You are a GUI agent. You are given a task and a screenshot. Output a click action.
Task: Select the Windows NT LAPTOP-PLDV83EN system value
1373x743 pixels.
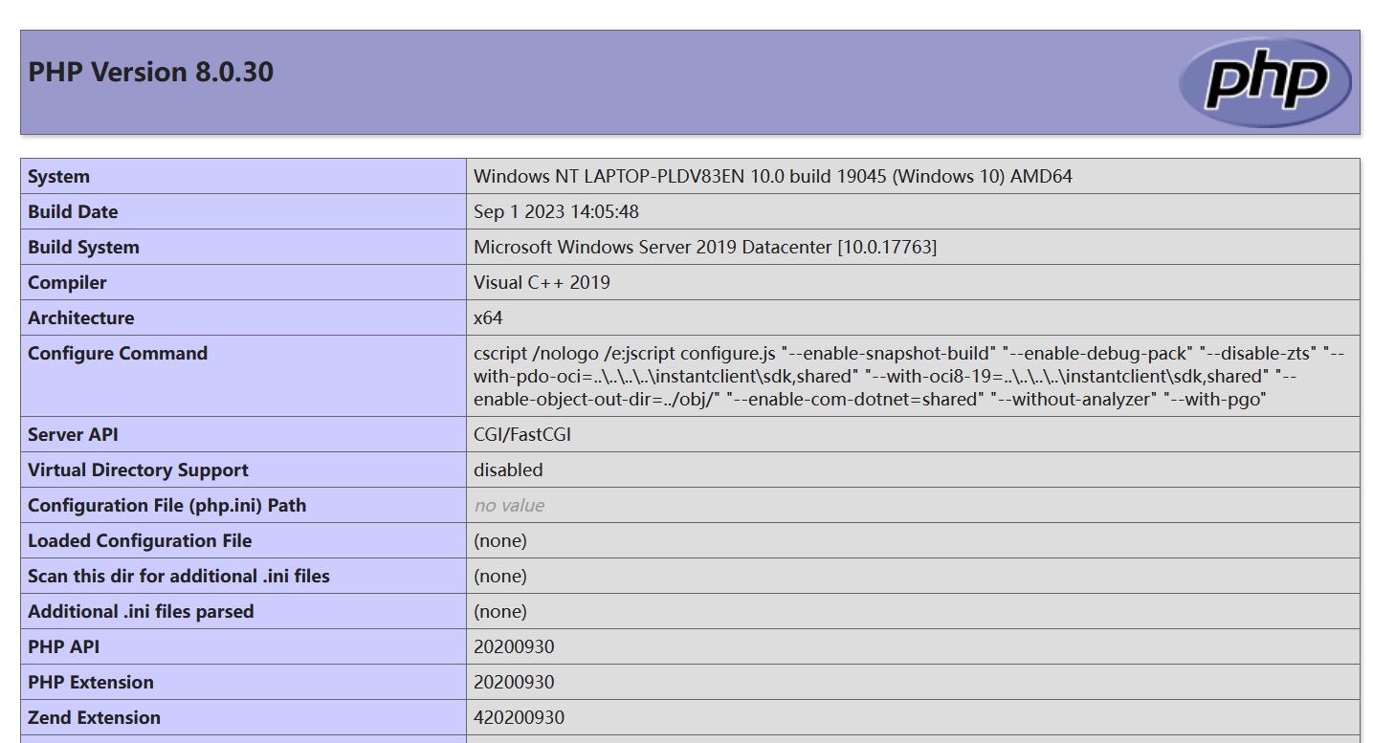[773, 177]
